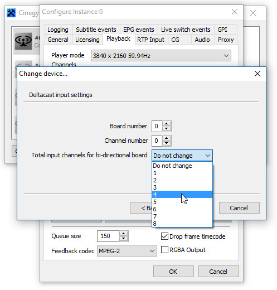The image size is (277, 290).
Task: Select 3 input channels option
Action: tap(182, 187)
